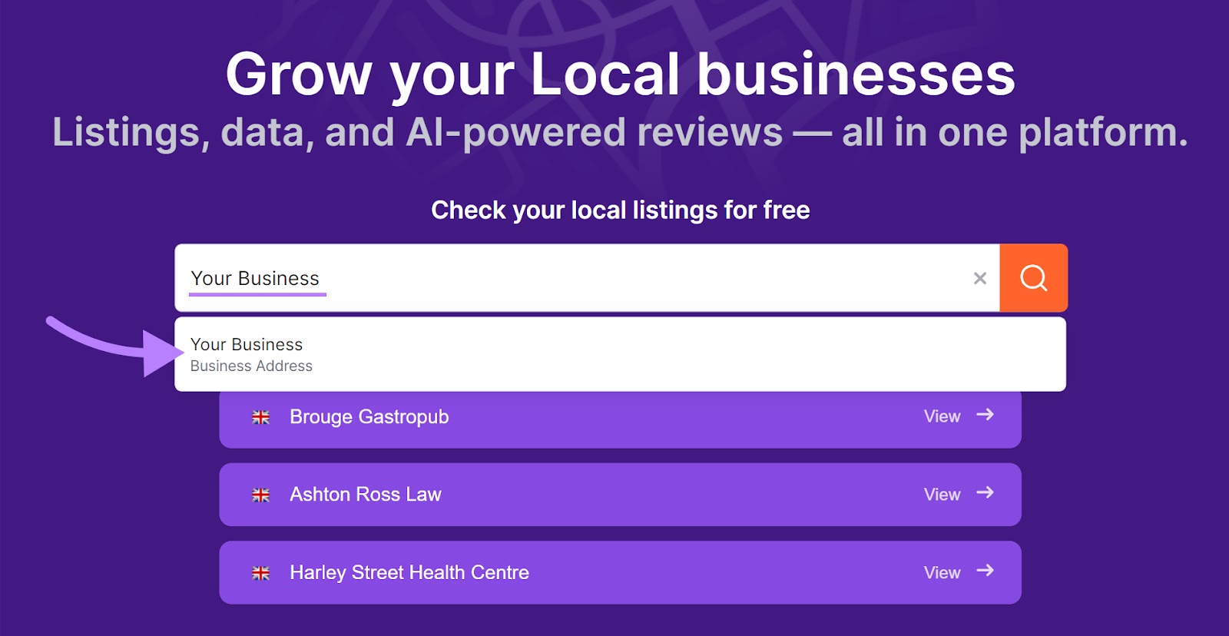Click the orange search magnifier icon

click(1033, 278)
